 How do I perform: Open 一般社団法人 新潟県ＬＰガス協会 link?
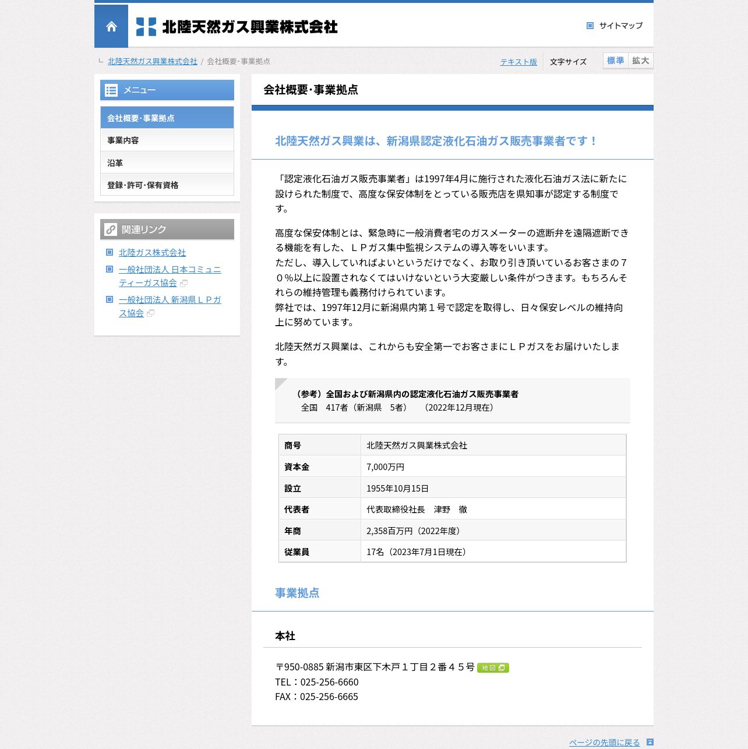[170, 306]
